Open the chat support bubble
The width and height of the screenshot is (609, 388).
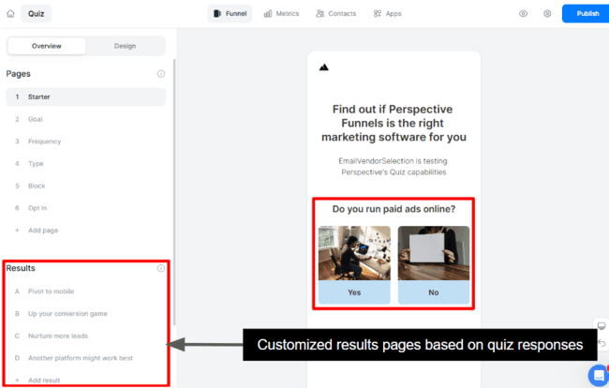point(599,376)
